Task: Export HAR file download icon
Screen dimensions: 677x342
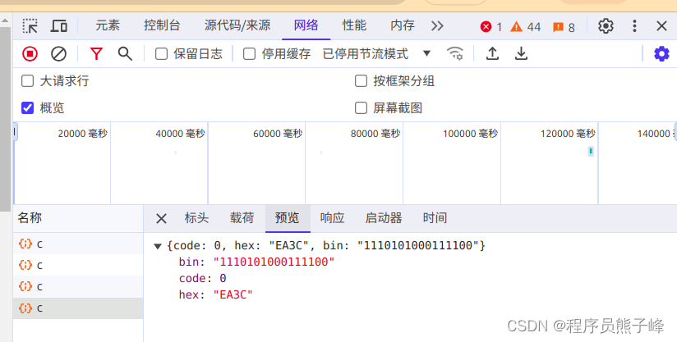Action: tap(521, 53)
